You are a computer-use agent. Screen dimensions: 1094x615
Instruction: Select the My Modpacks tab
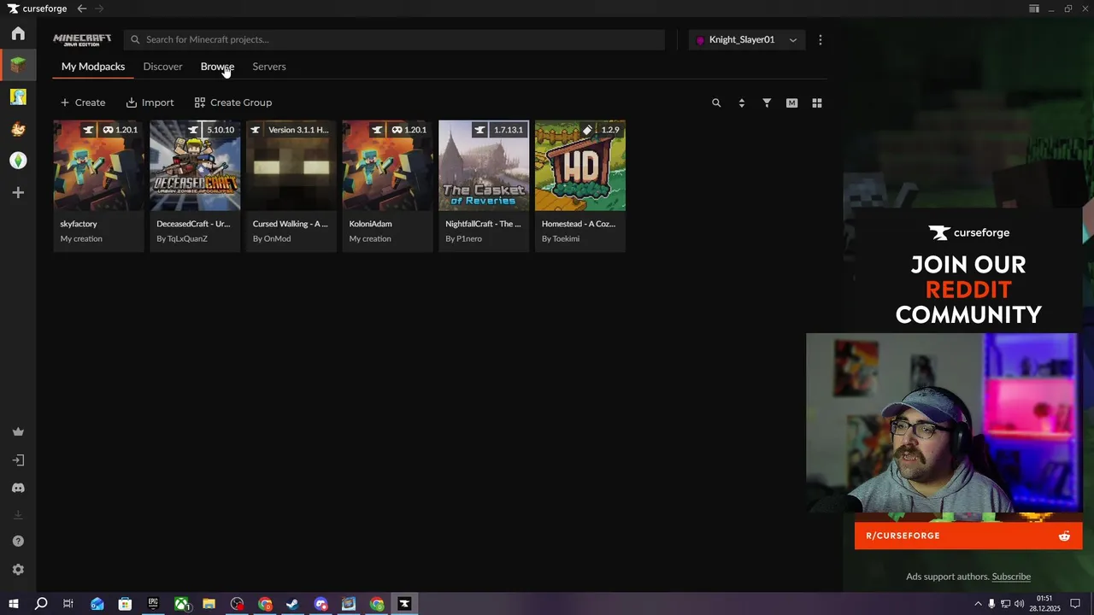[93, 67]
